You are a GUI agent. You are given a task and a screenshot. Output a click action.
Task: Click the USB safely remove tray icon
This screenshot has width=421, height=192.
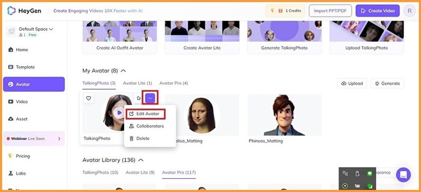[x=357, y=174]
